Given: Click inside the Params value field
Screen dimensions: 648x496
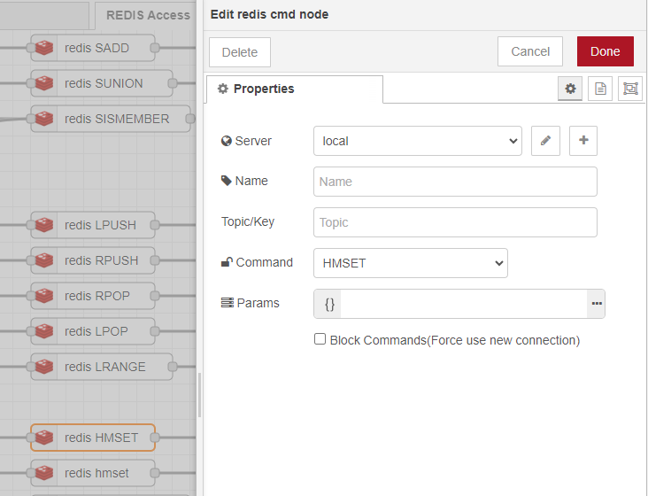Looking at the screenshot, I should coord(464,304).
